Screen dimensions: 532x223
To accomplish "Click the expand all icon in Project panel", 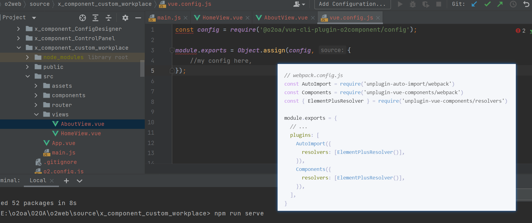I will (96, 18).
